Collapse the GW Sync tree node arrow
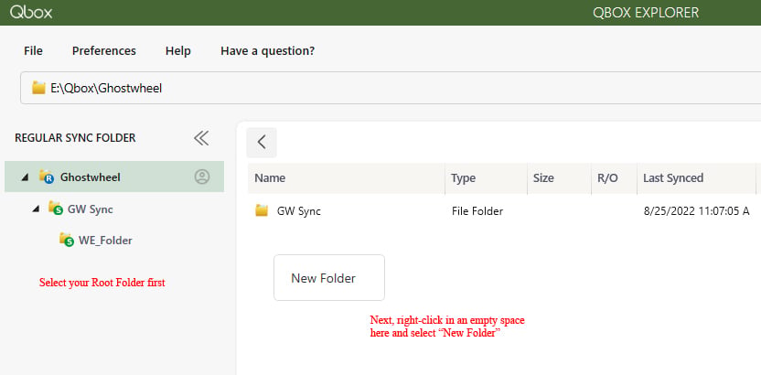The width and height of the screenshot is (761, 375). [x=36, y=209]
